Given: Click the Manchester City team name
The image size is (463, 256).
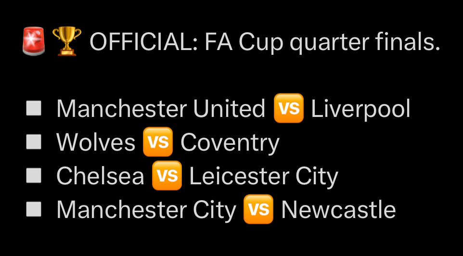Looking at the screenshot, I should click(146, 210).
